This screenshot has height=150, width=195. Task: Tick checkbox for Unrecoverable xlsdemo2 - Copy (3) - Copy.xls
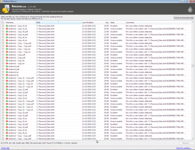coord(3,110)
